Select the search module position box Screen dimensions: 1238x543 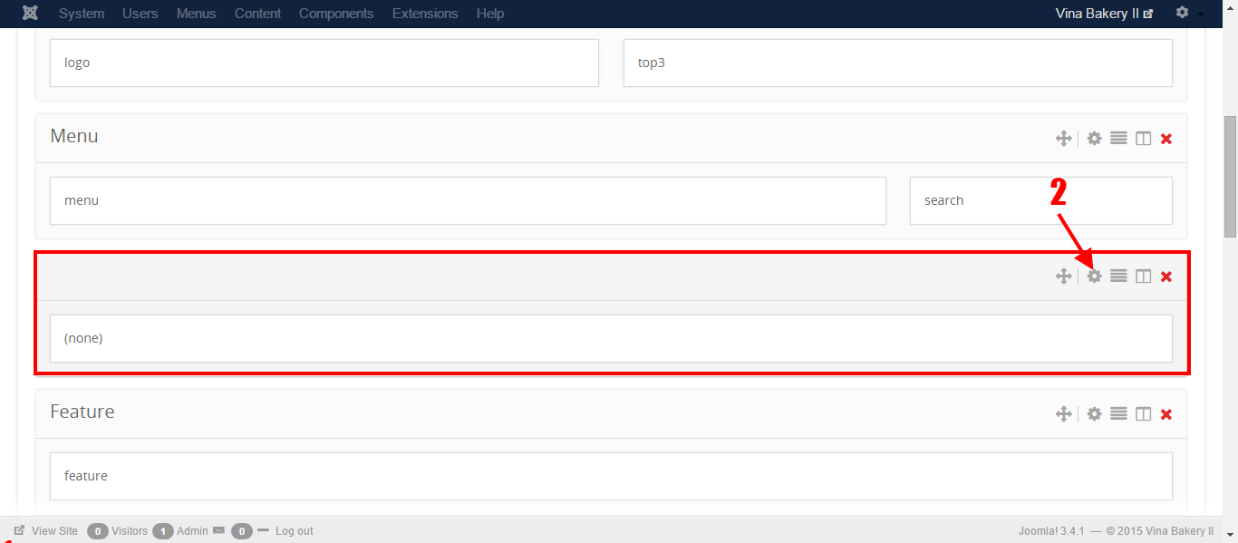(x=1040, y=200)
